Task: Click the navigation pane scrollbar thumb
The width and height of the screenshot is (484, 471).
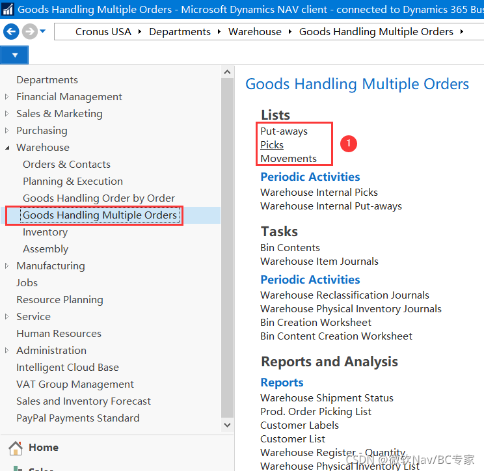Action: coord(228,248)
